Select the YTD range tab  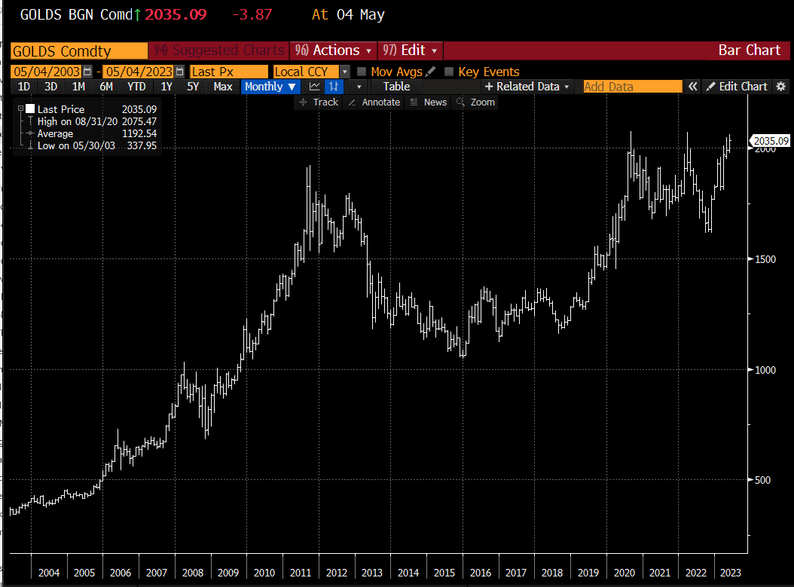pos(136,86)
